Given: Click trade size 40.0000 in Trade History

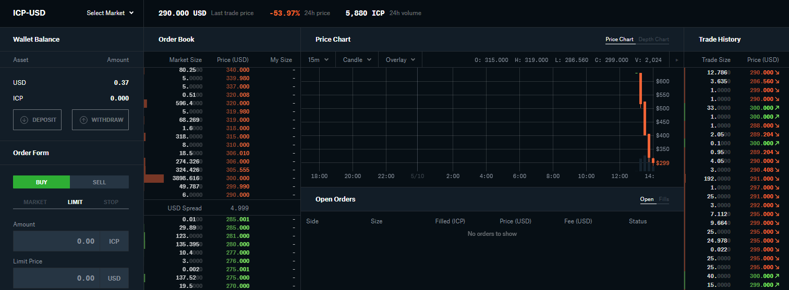Looking at the screenshot, I should point(719,276).
